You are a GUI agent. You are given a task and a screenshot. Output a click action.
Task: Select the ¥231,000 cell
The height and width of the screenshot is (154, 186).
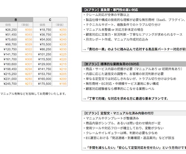[x=9, y=79]
